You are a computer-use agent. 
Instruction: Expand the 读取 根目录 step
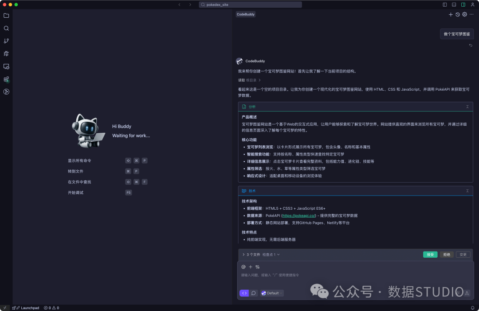pos(249,80)
